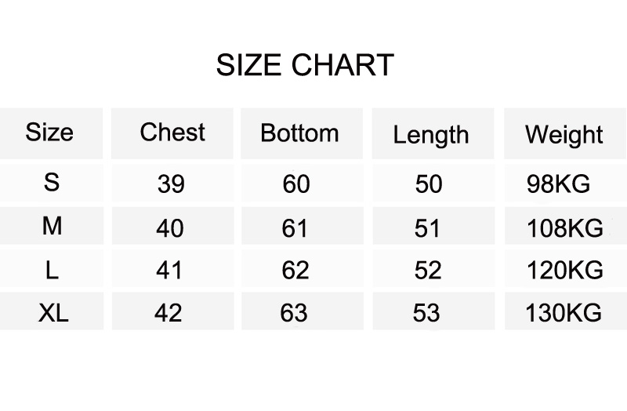Click bottom value 61 for size M

[x=295, y=228]
